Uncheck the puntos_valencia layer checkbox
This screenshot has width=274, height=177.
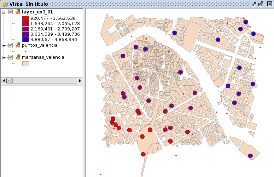click(11, 45)
